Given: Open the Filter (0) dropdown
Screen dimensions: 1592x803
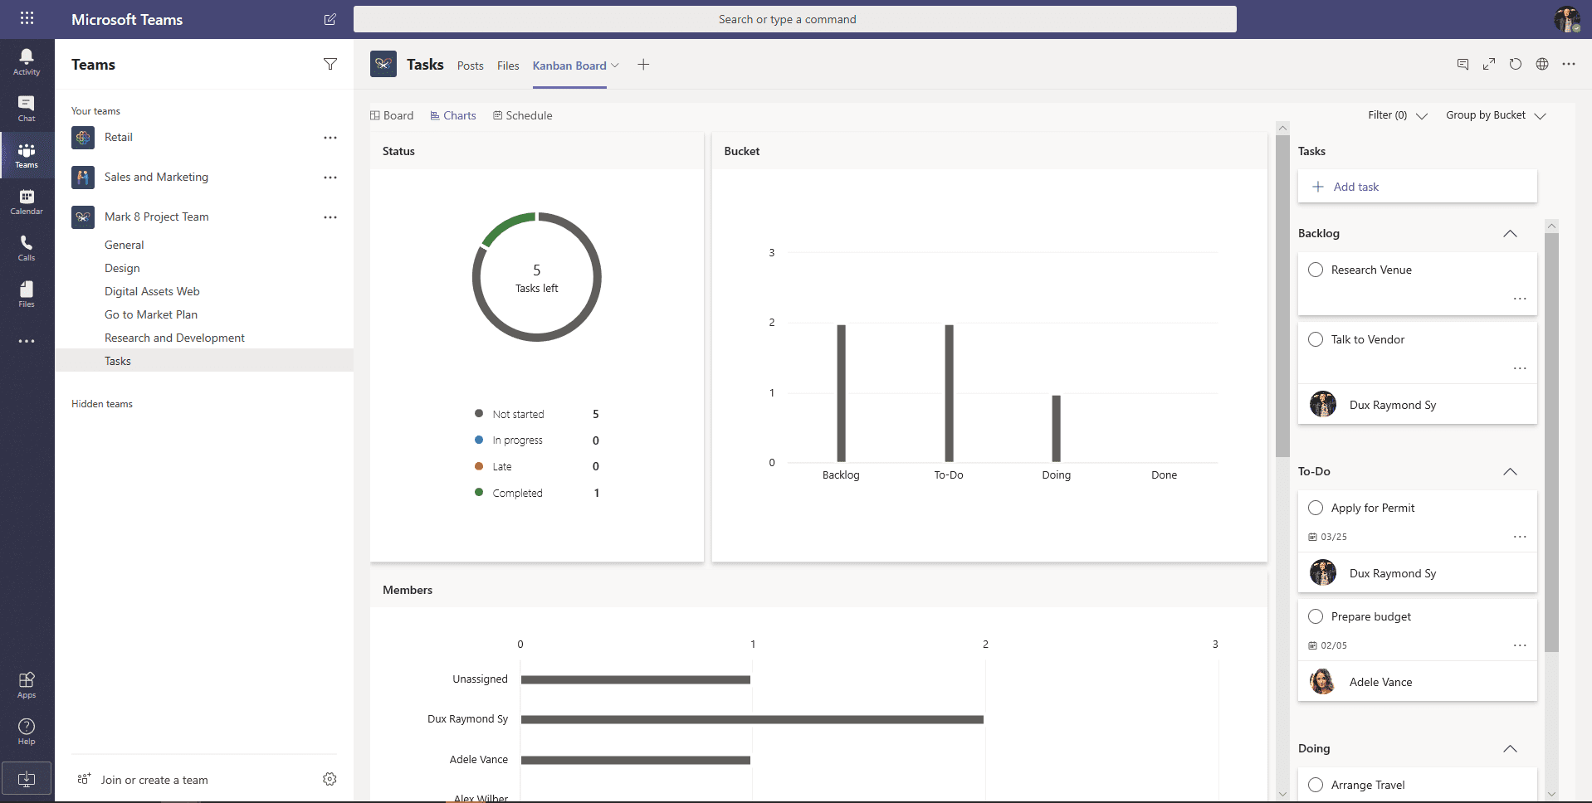Looking at the screenshot, I should pos(1398,115).
